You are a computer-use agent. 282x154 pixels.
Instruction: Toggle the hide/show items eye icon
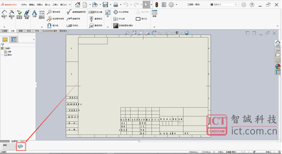(177, 33)
